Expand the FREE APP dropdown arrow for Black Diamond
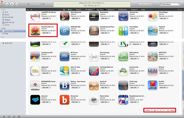The width and height of the screenshot is (184, 118). [79, 19]
